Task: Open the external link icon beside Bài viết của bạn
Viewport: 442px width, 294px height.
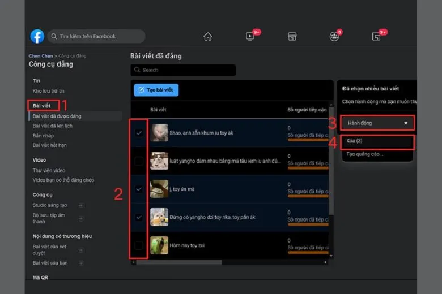Action: (81, 263)
